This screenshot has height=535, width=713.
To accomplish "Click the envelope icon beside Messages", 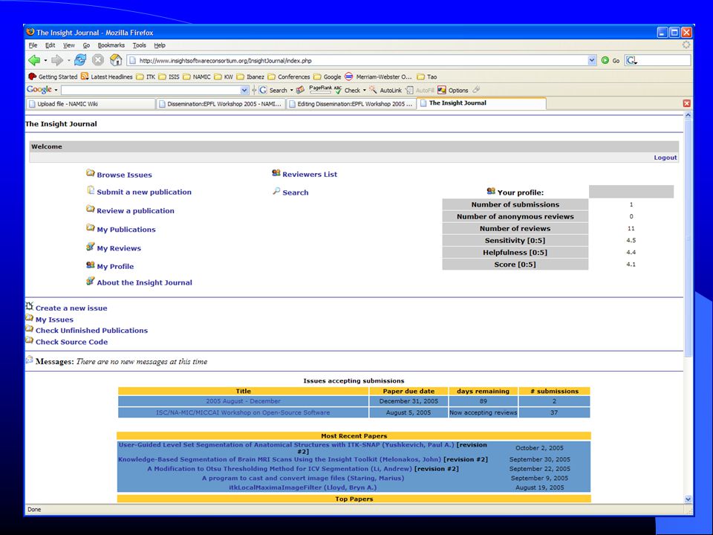I will 29,360.
